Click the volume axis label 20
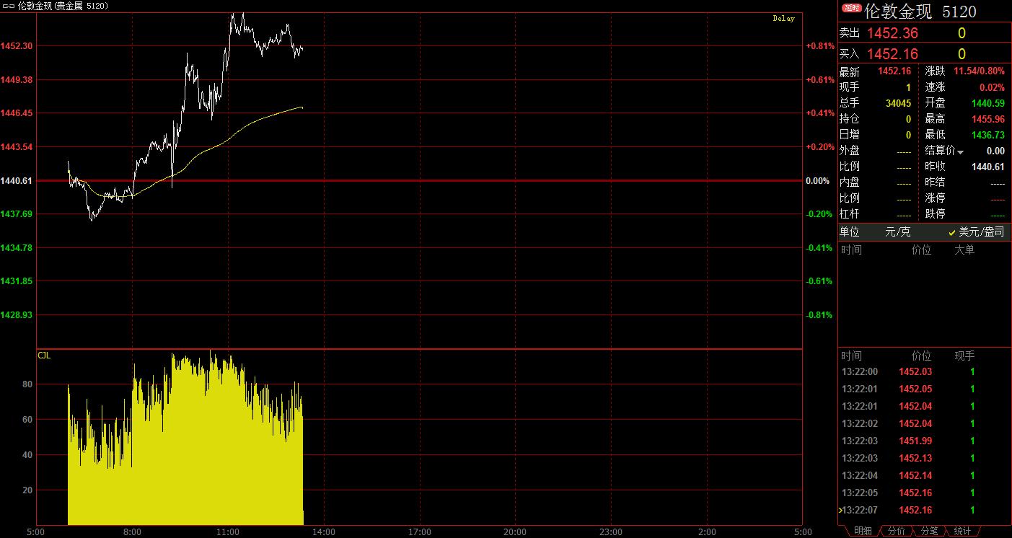This screenshot has width=1012, height=538. click(28, 490)
